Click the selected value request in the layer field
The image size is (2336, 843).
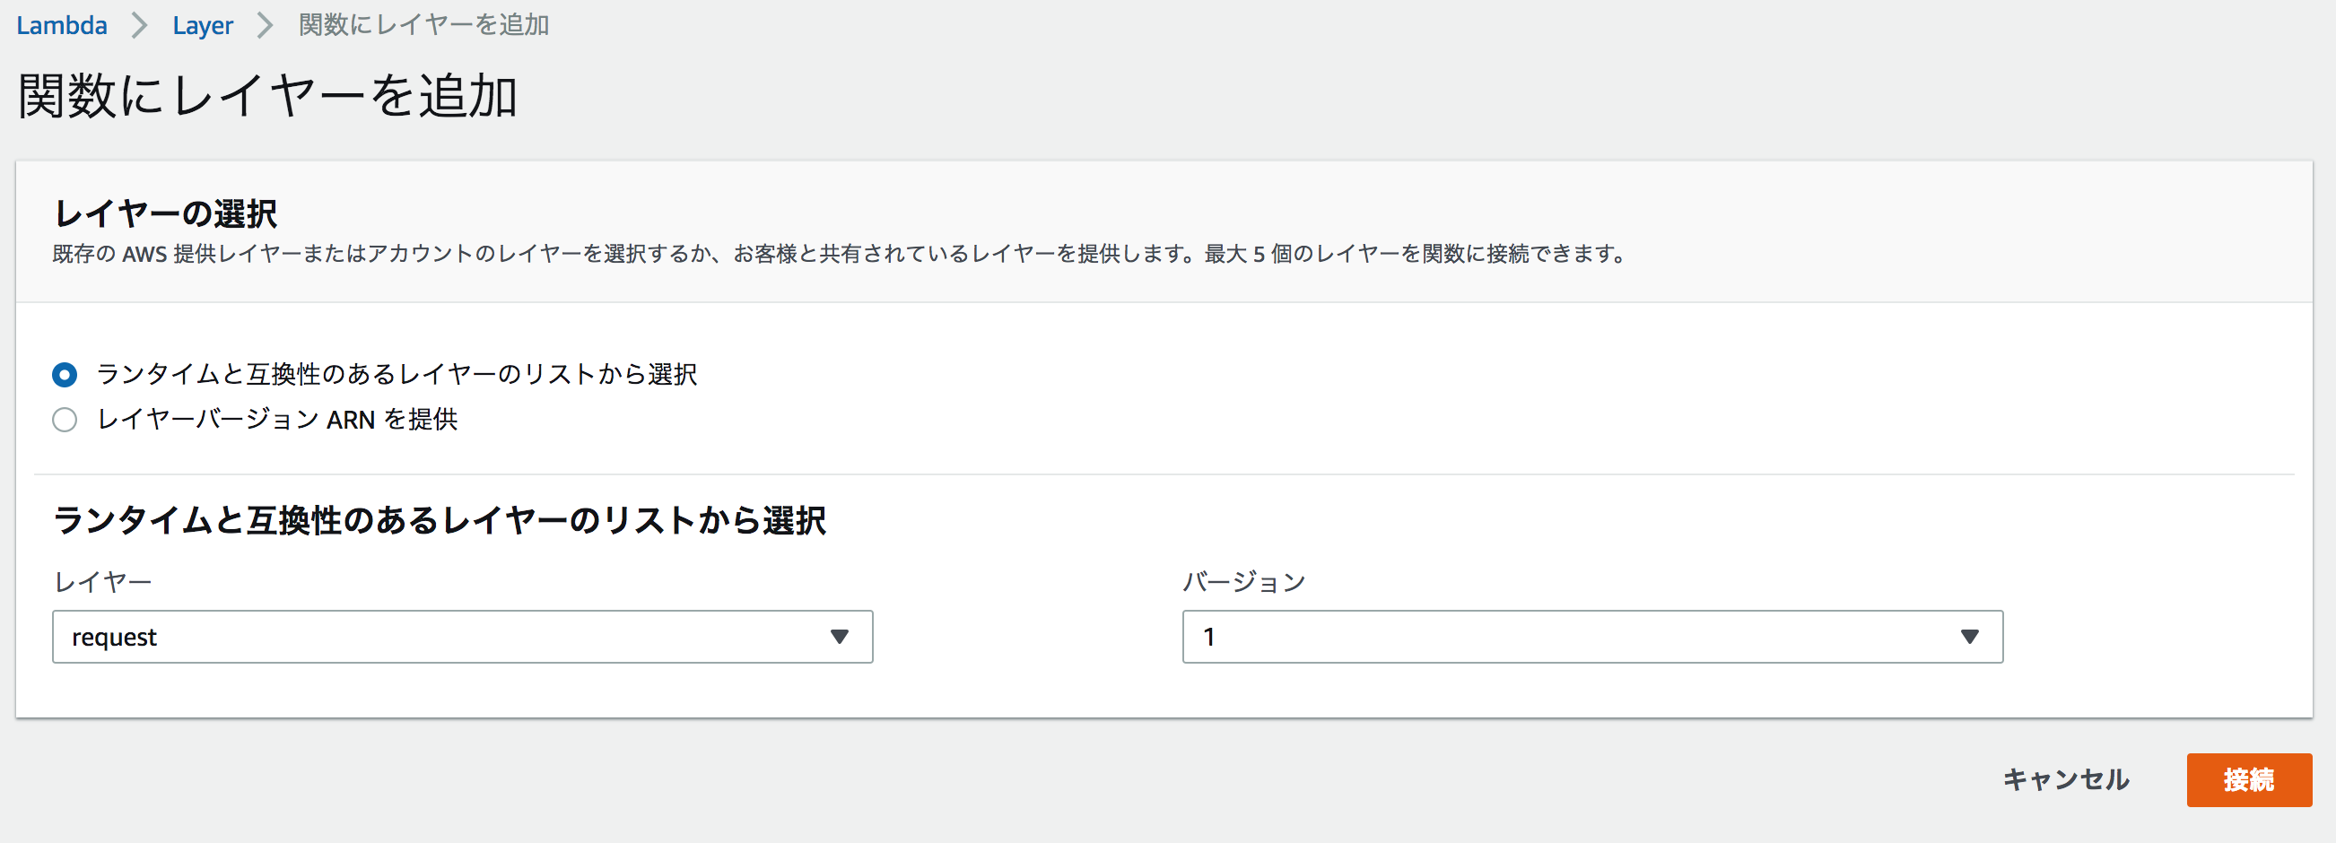click(115, 638)
